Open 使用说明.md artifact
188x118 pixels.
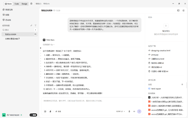pos(156,67)
